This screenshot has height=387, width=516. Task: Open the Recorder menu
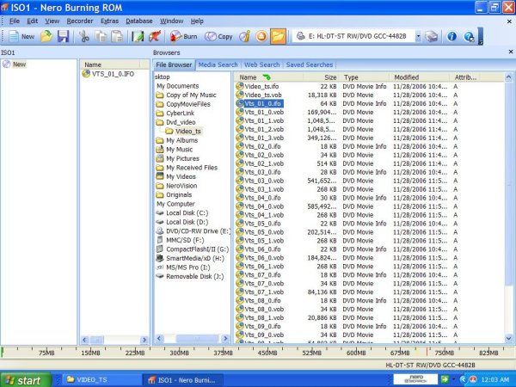[80, 21]
